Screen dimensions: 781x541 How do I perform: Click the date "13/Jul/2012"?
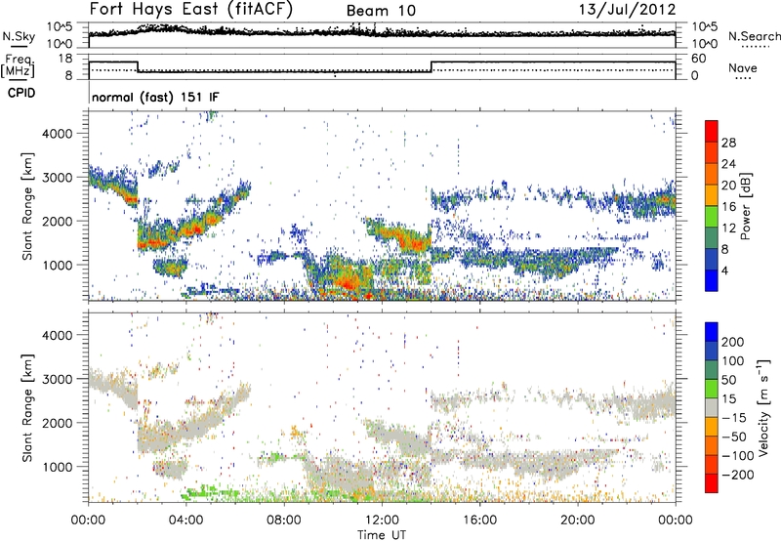coord(627,10)
